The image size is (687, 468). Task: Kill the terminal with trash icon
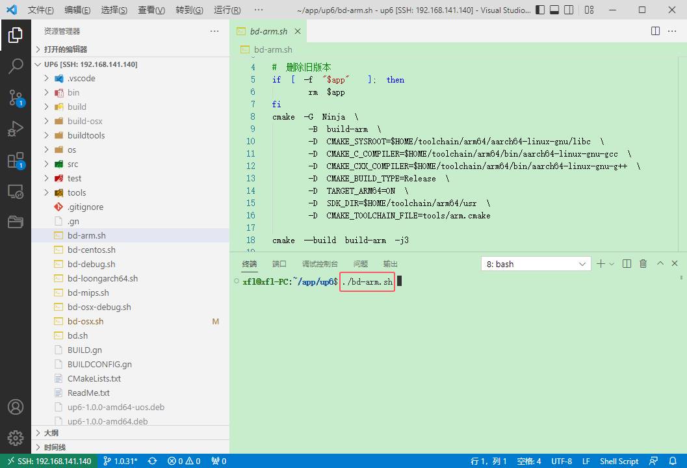pyautogui.click(x=643, y=264)
